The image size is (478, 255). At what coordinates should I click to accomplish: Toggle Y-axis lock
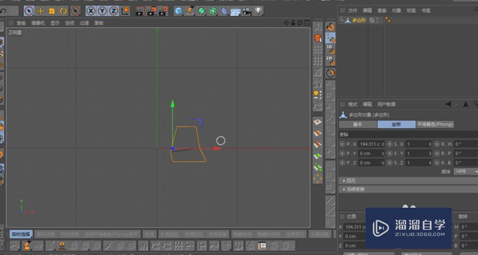tap(102, 11)
